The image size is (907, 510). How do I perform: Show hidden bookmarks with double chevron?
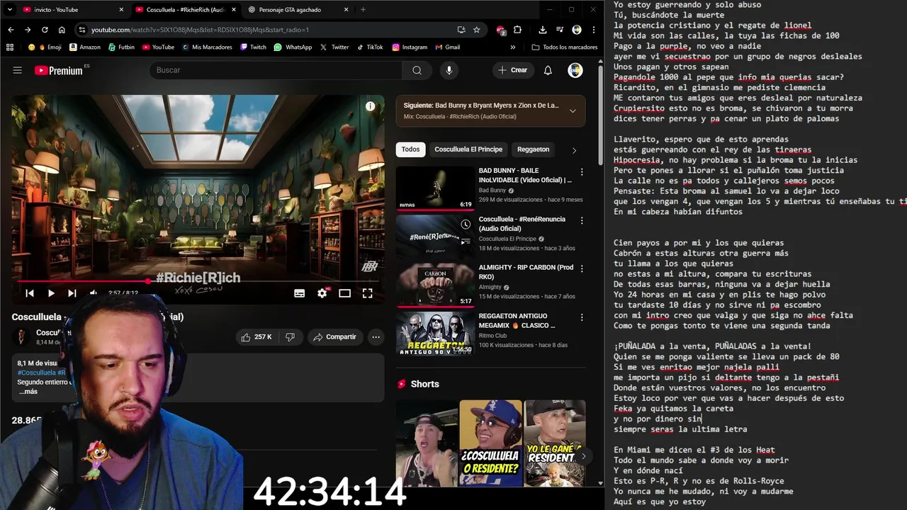pos(513,47)
